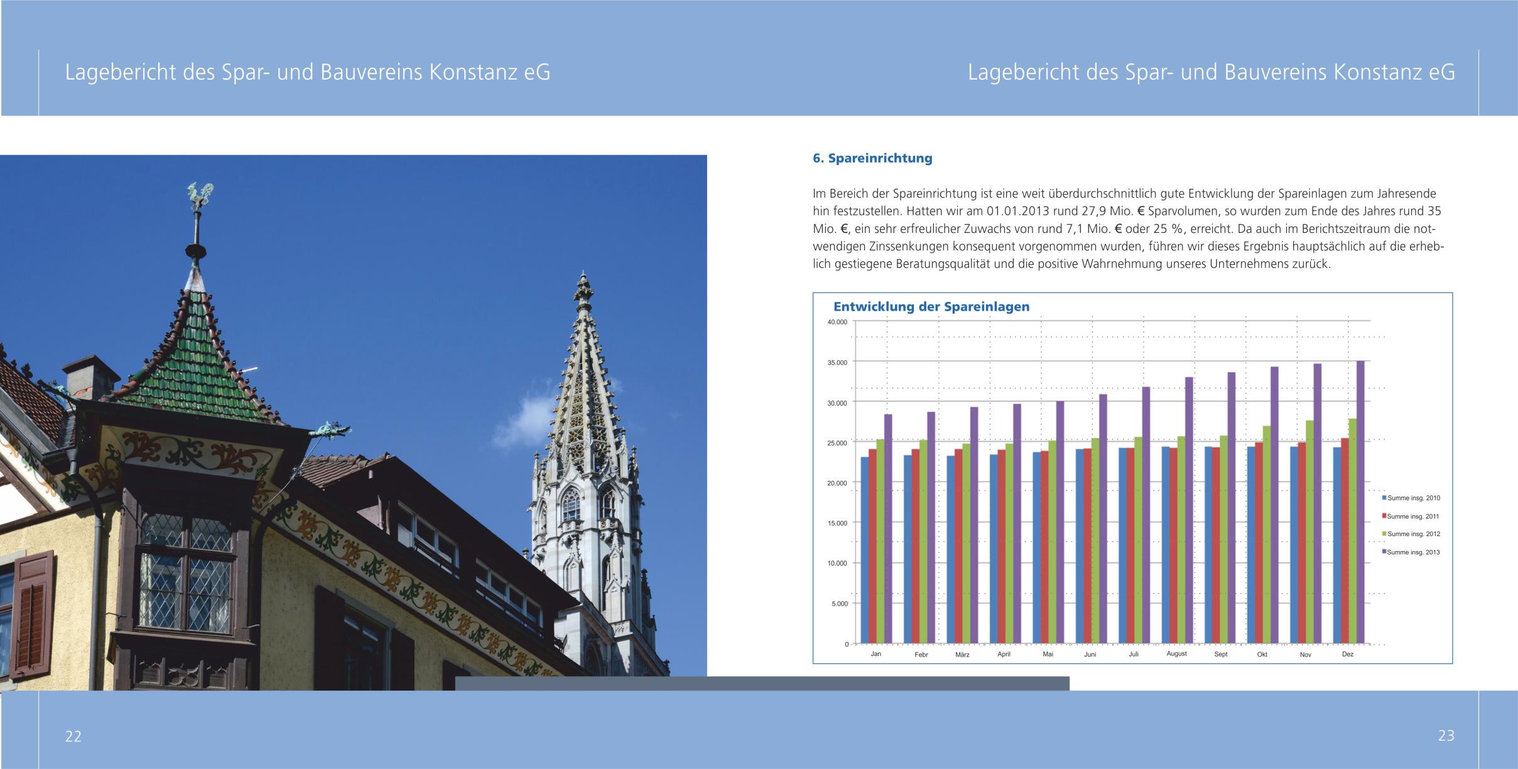Click the chart title 'Entwicklung der Spareinlagen'
Viewport: 1518px width, 769px height.
(x=931, y=307)
